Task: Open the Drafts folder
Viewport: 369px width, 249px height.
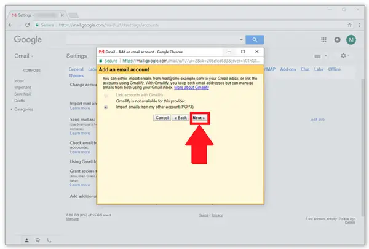Action: tap(19, 101)
